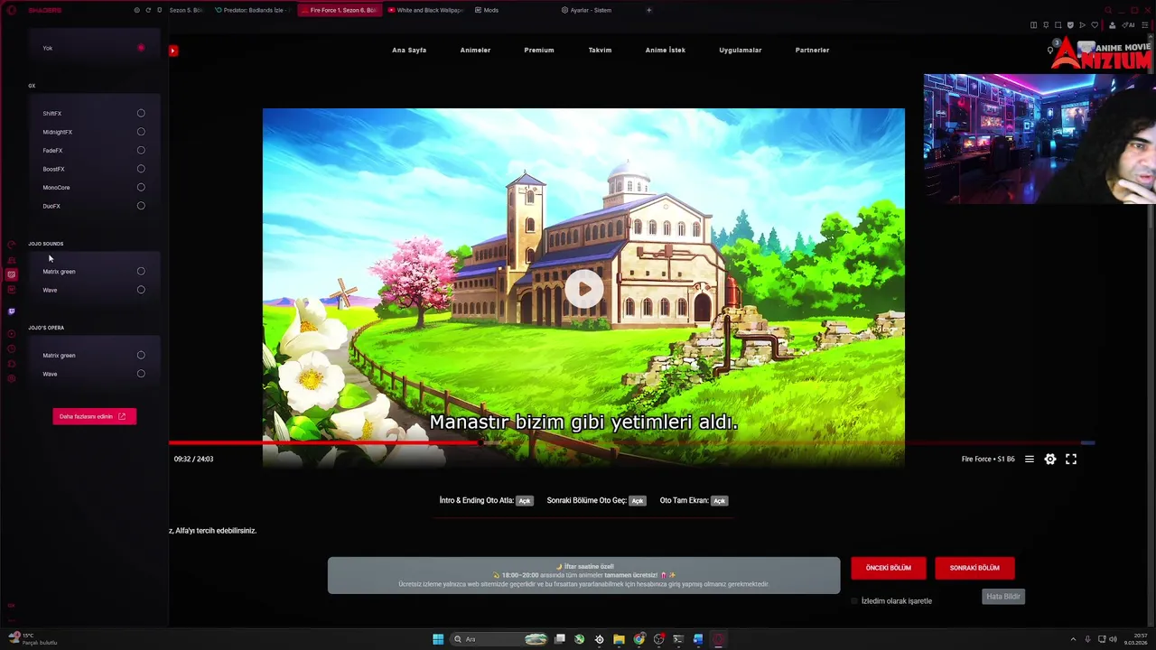Open the Ana Sayfa menu item
The height and width of the screenshot is (650, 1156).
(x=409, y=51)
